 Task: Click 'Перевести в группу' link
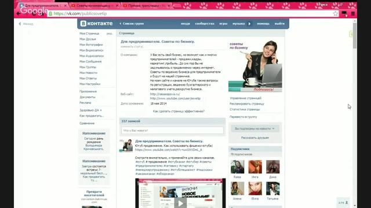tap(243, 117)
